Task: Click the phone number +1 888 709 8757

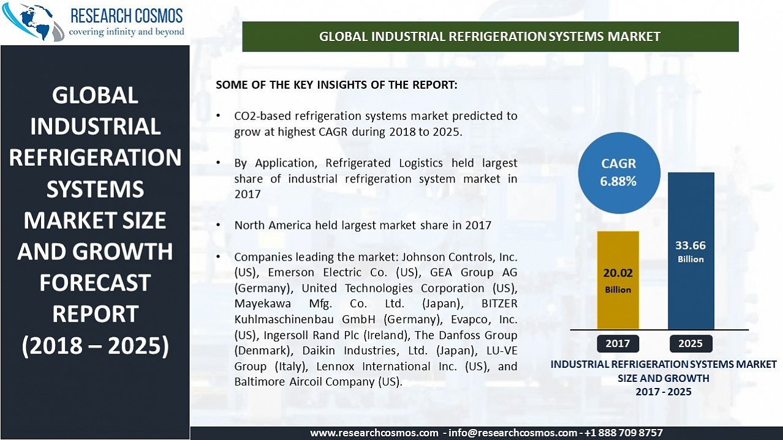Action: click(624, 433)
